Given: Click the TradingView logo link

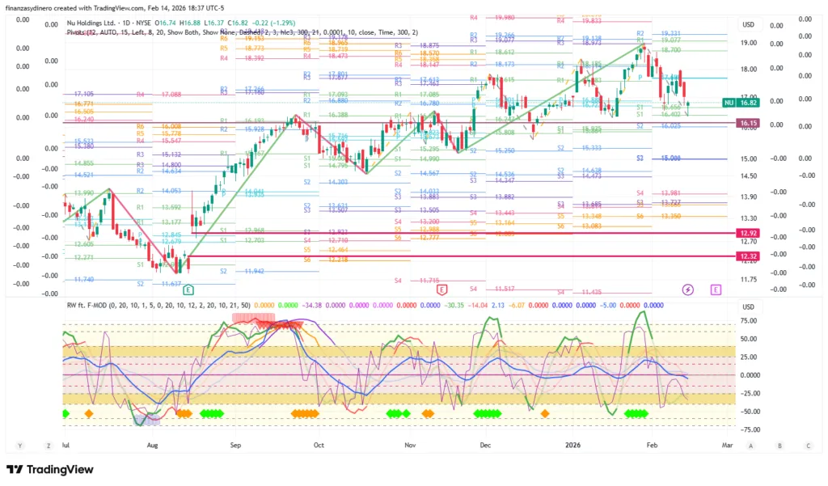Looking at the screenshot, I should coord(50,470).
